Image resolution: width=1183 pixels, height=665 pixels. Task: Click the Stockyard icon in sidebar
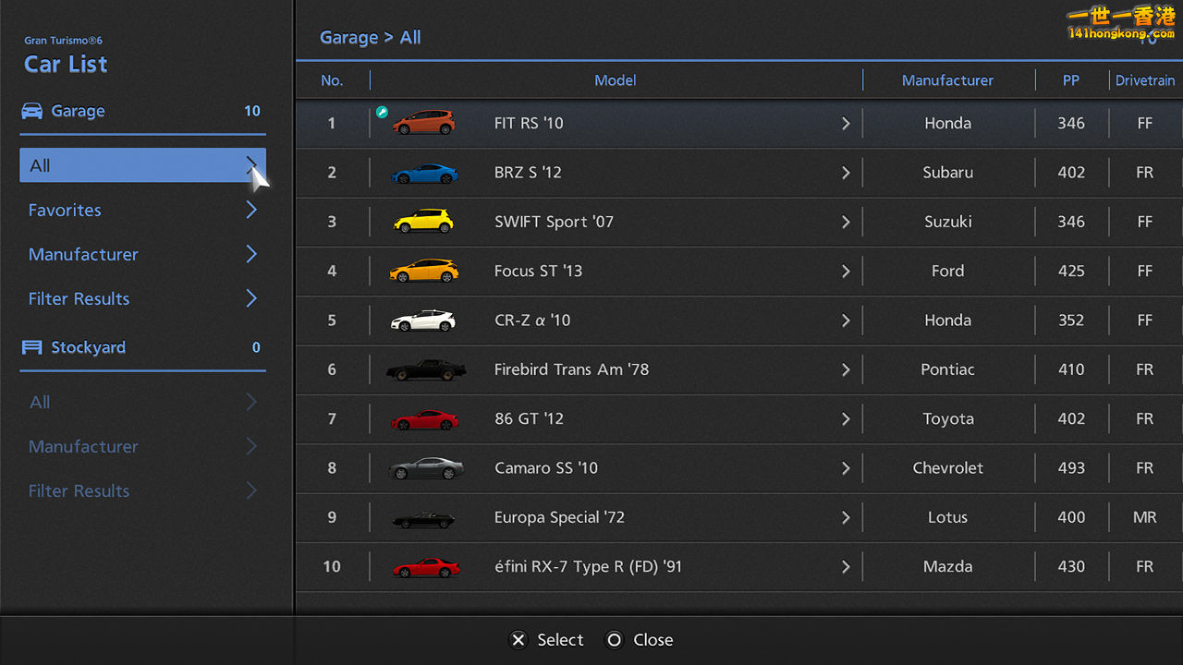32,347
